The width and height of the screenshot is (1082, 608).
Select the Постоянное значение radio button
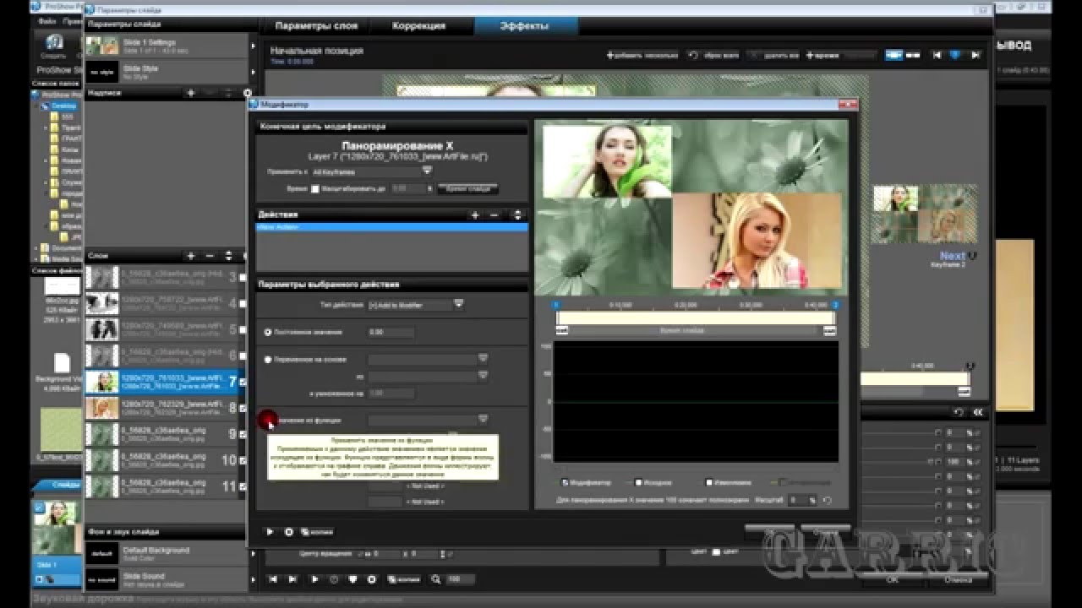(269, 333)
